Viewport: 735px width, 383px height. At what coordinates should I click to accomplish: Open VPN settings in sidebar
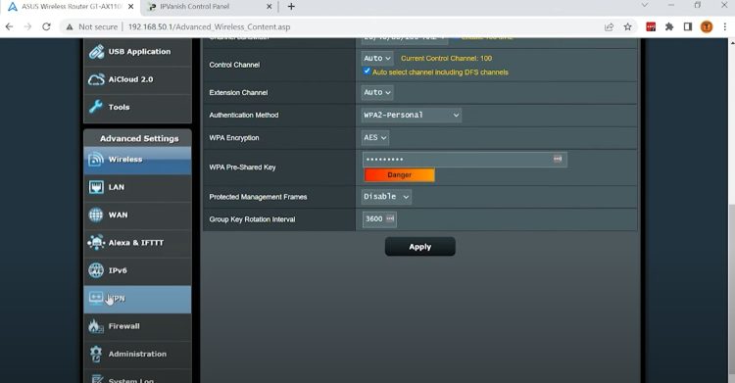point(137,299)
